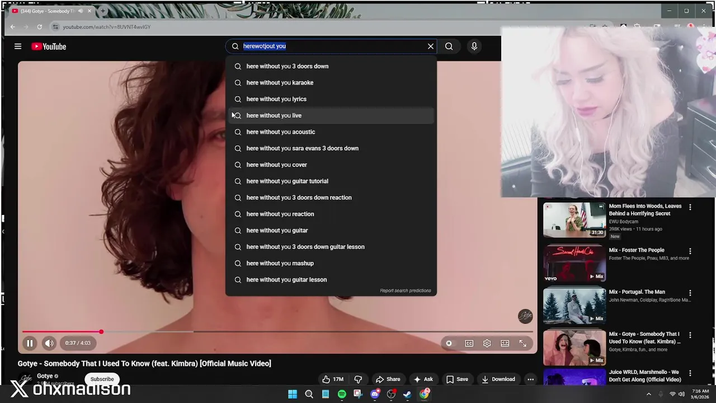The image size is (716, 403).
Task: Open Windows Start menu
Action: pos(293,394)
